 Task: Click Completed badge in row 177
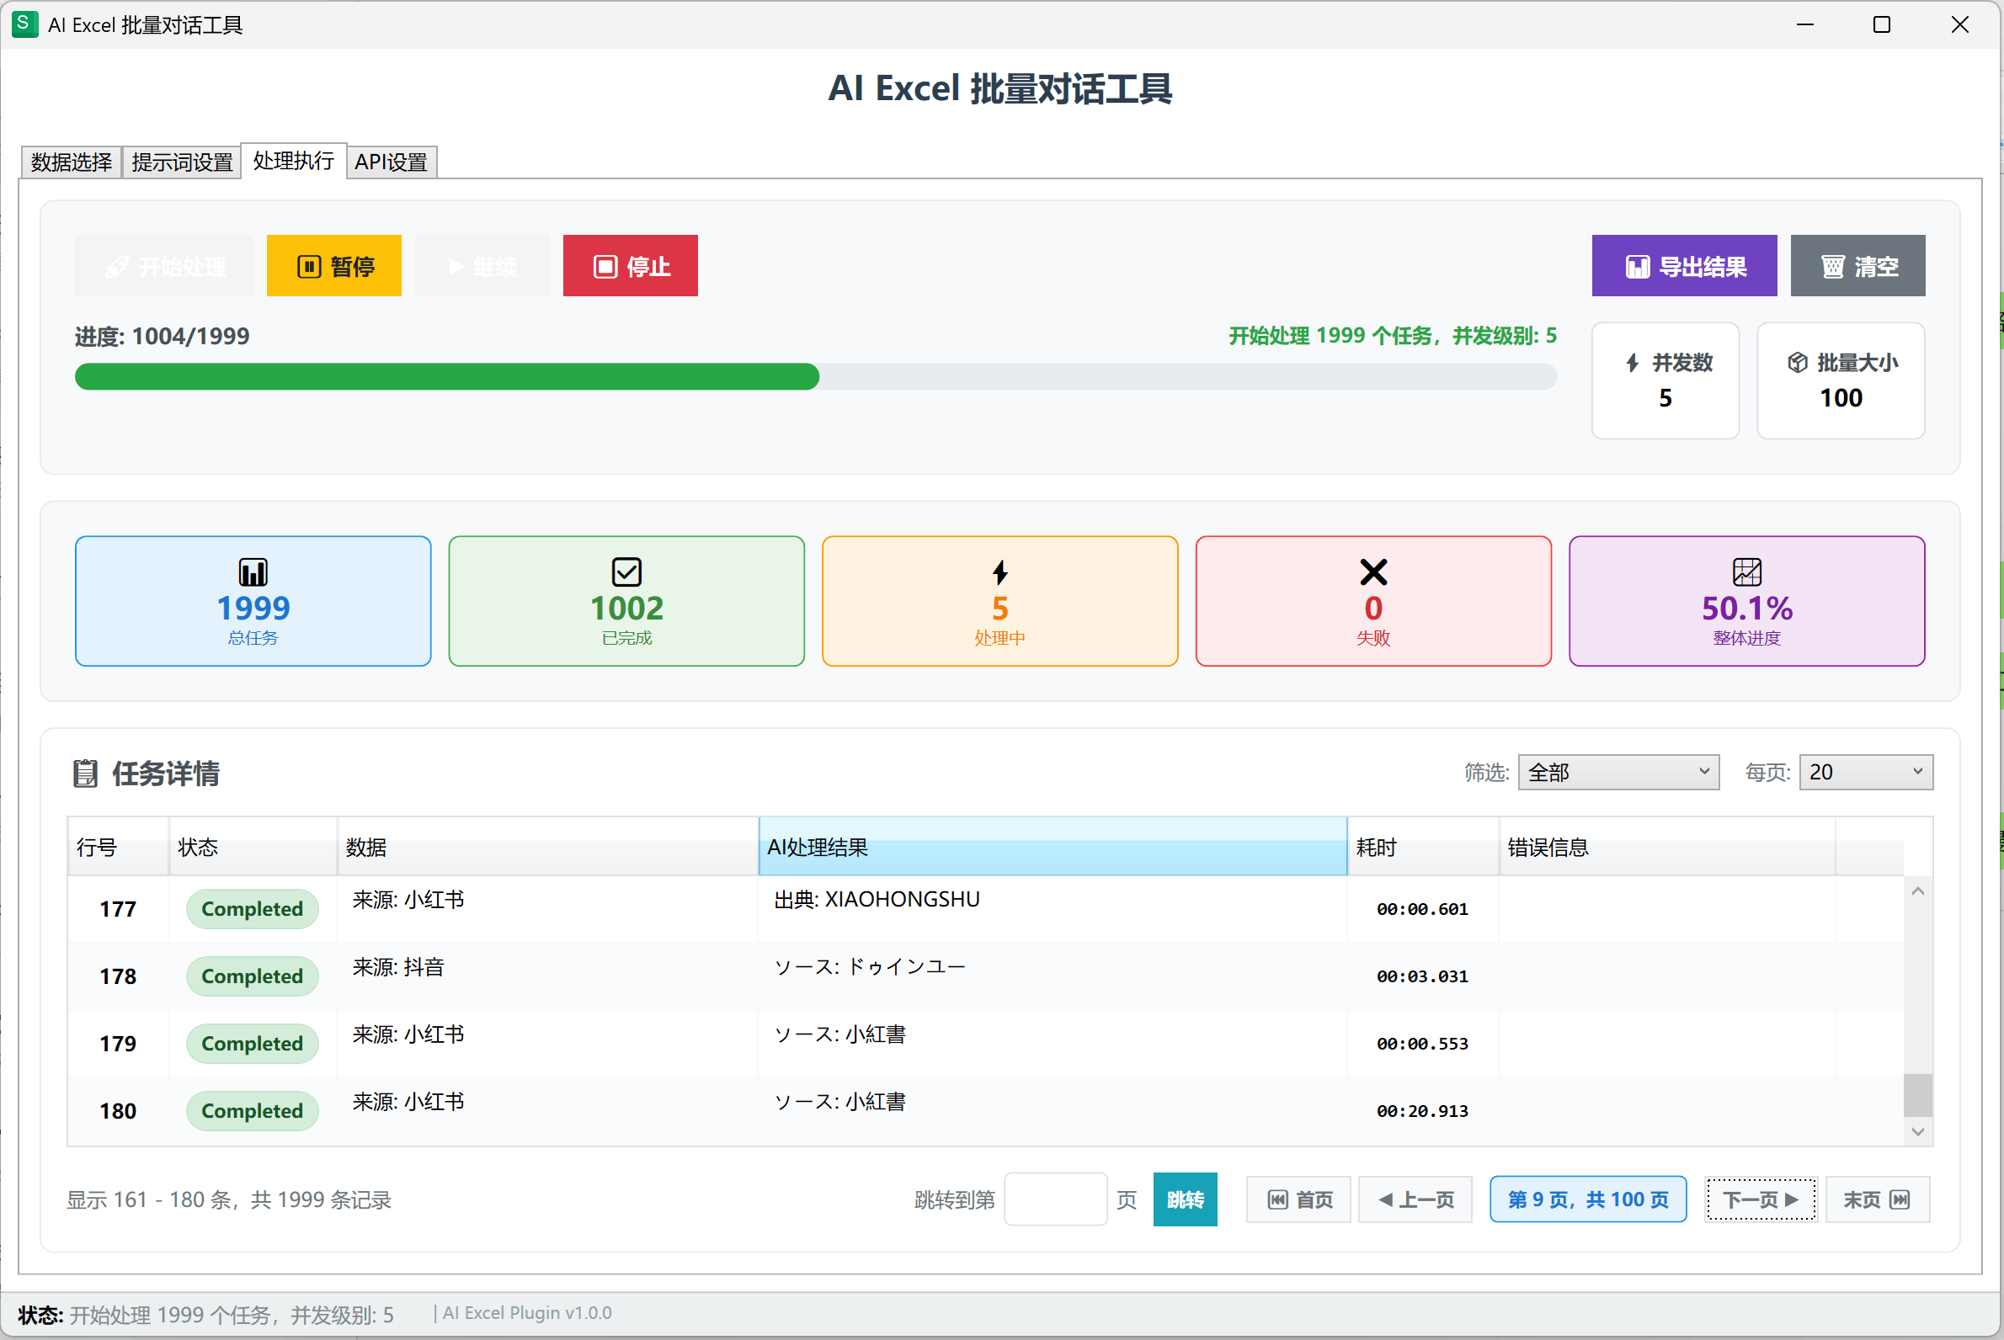pyautogui.click(x=253, y=908)
